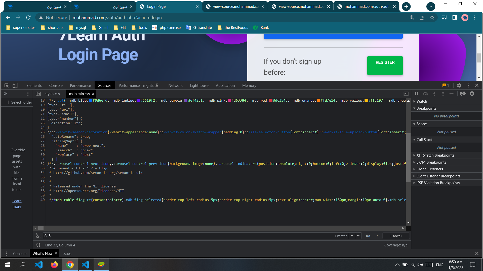The height and width of the screenshot is (271, 483).
Task: Open Windows Start menu
Action: tap(8, 265)
